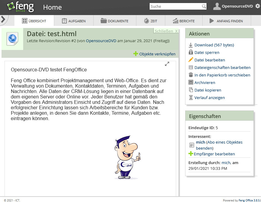This screenshot has height=202, width=261.
Task: Lock file with Datei sperren
Action: point(207,53)
